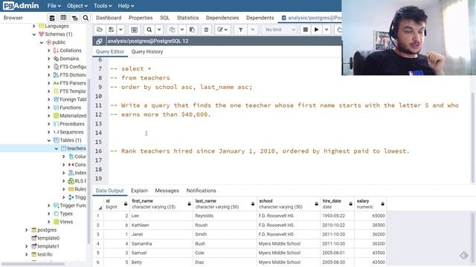The height and width of the screenshot is (267, 476).
Task: Run the query with the Execute play icon
Action: 317,30
